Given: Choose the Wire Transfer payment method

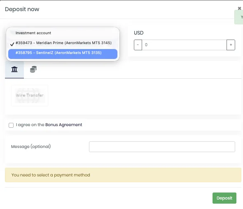Looking at the screenshot, I should click(30, 95).
